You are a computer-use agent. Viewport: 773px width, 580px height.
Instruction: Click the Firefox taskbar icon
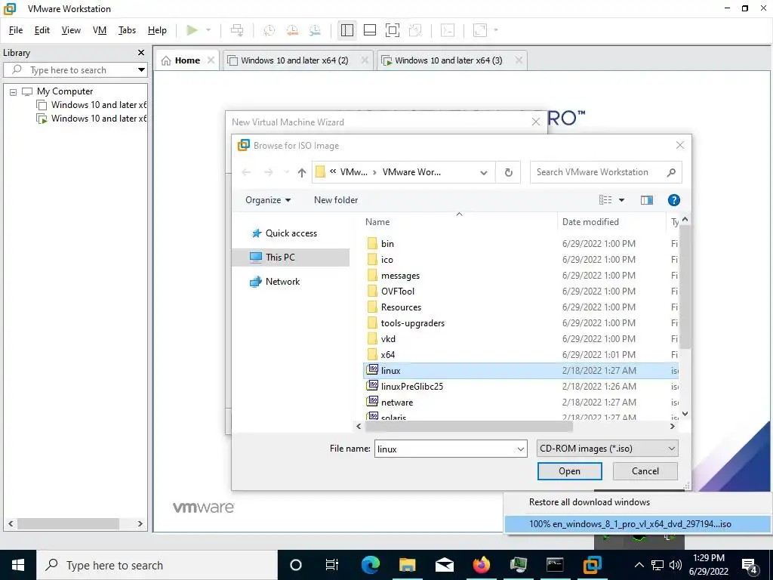(481, 565)
